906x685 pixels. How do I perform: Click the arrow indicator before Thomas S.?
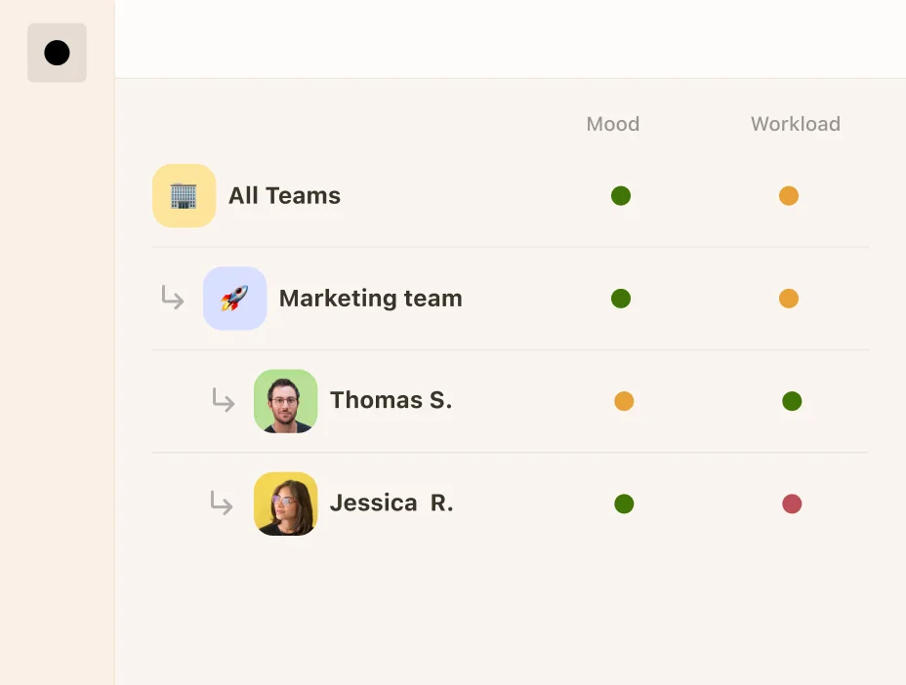tap(223, 401)
